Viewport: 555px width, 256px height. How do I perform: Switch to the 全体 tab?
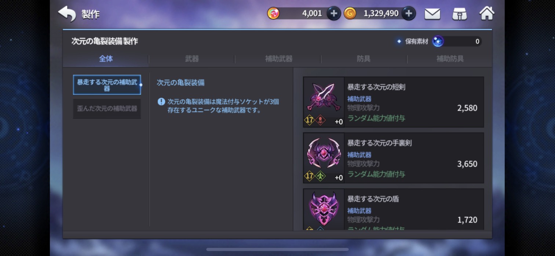pos(106,59)
